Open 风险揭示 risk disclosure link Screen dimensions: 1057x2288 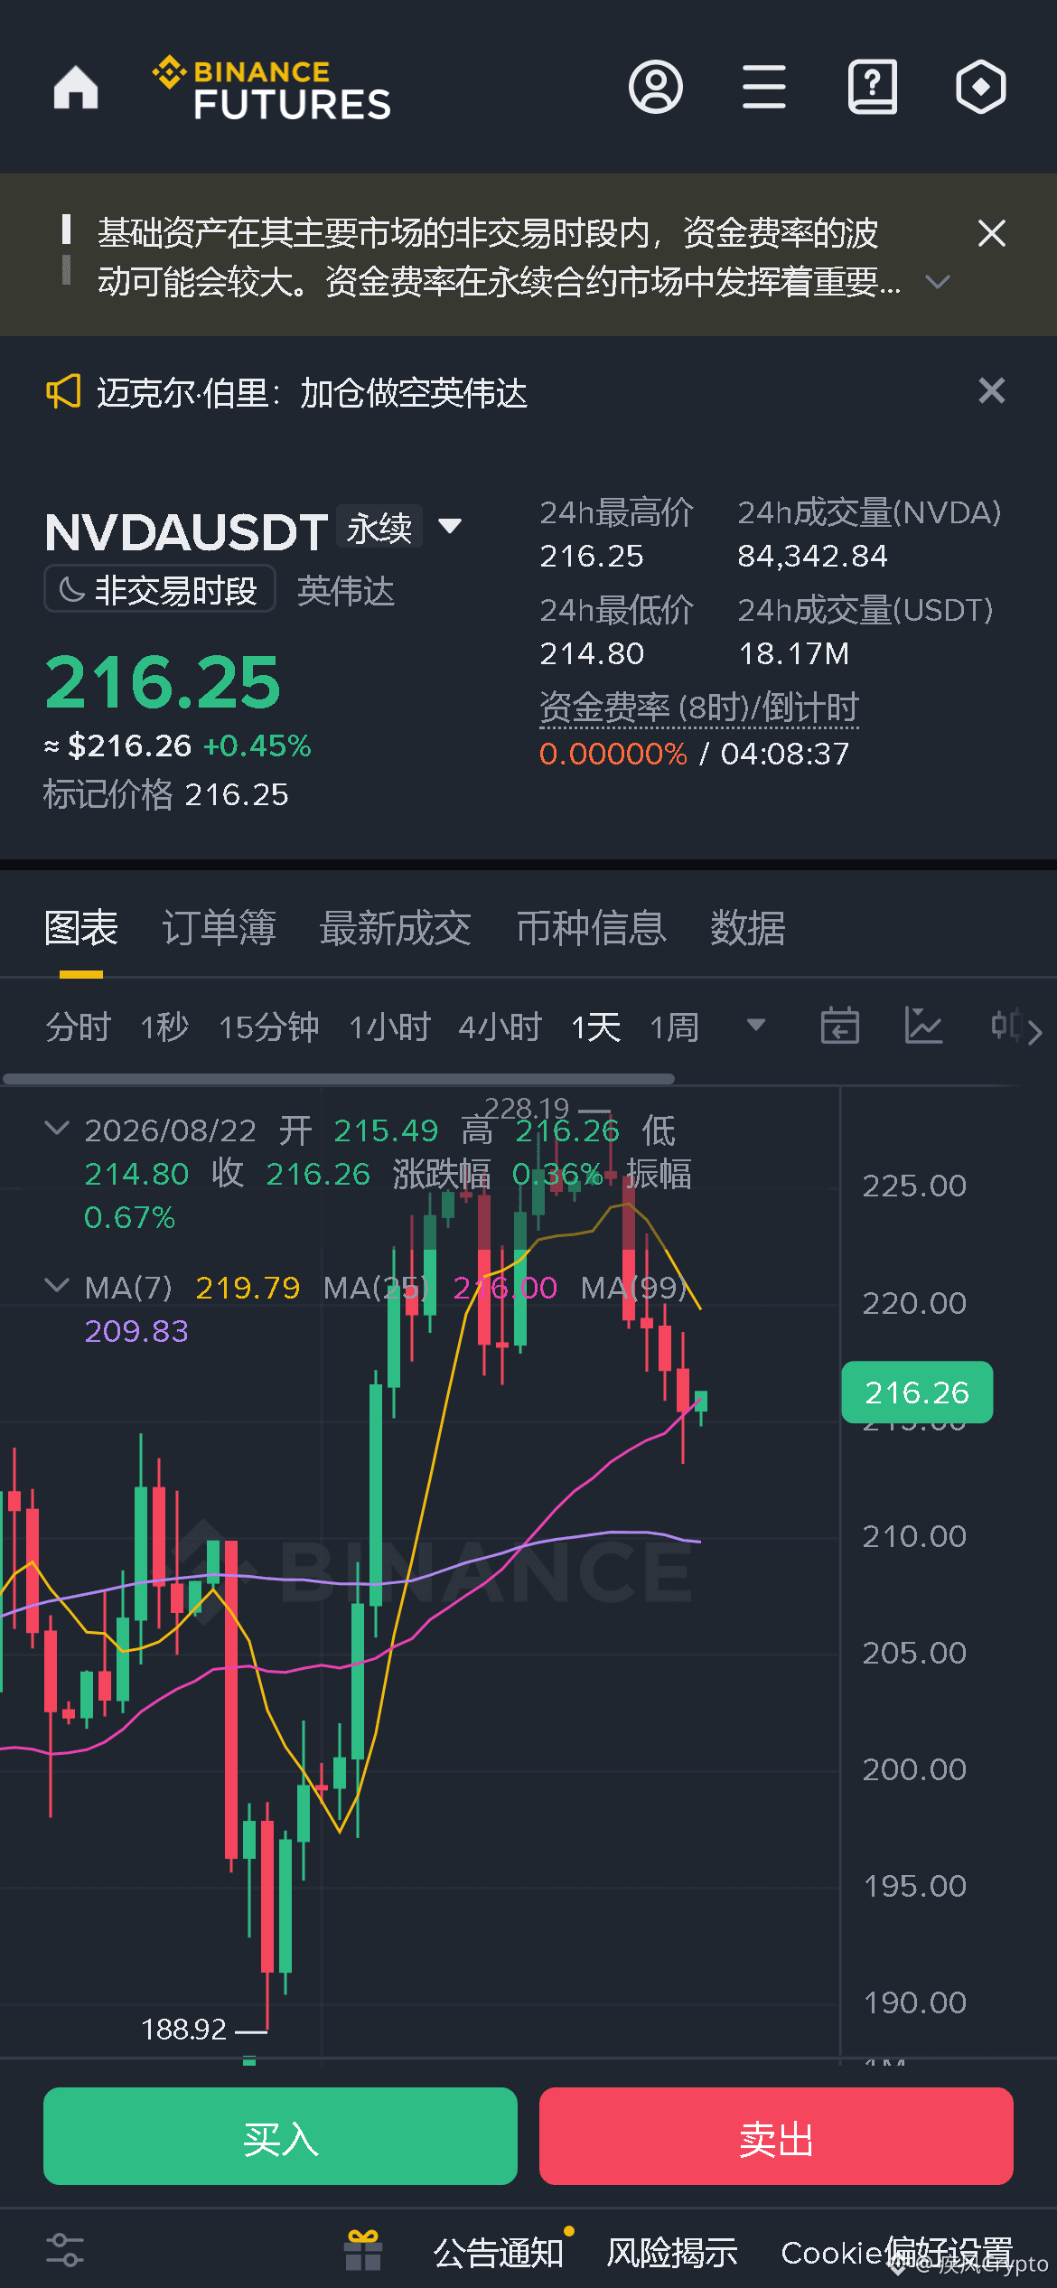coord(672,2252)
